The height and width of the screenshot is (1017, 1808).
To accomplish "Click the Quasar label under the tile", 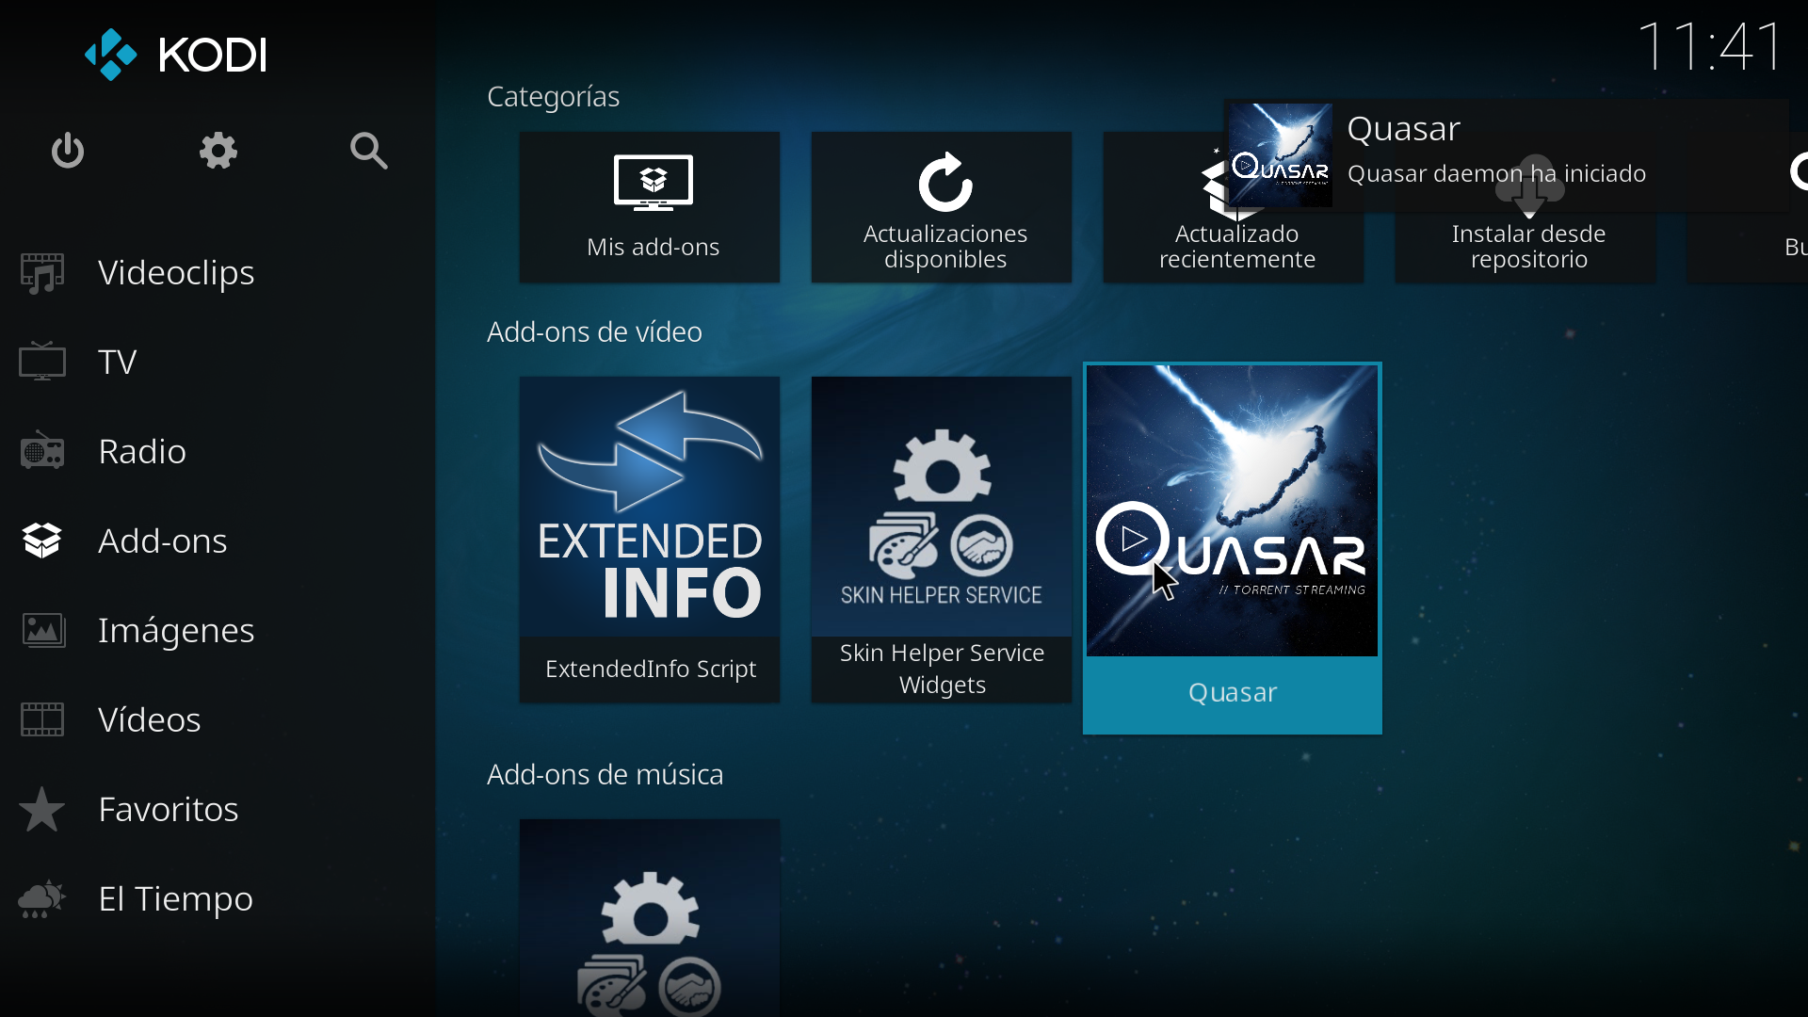I will [1233, 693].
